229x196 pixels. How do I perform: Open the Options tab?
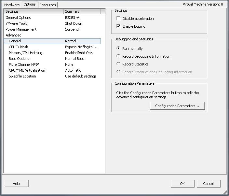[30, 4]
